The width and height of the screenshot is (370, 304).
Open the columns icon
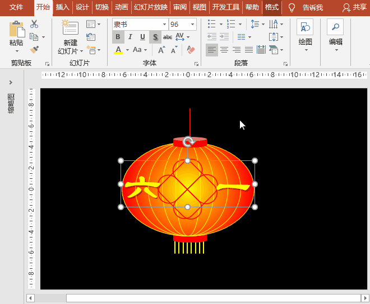241,37
